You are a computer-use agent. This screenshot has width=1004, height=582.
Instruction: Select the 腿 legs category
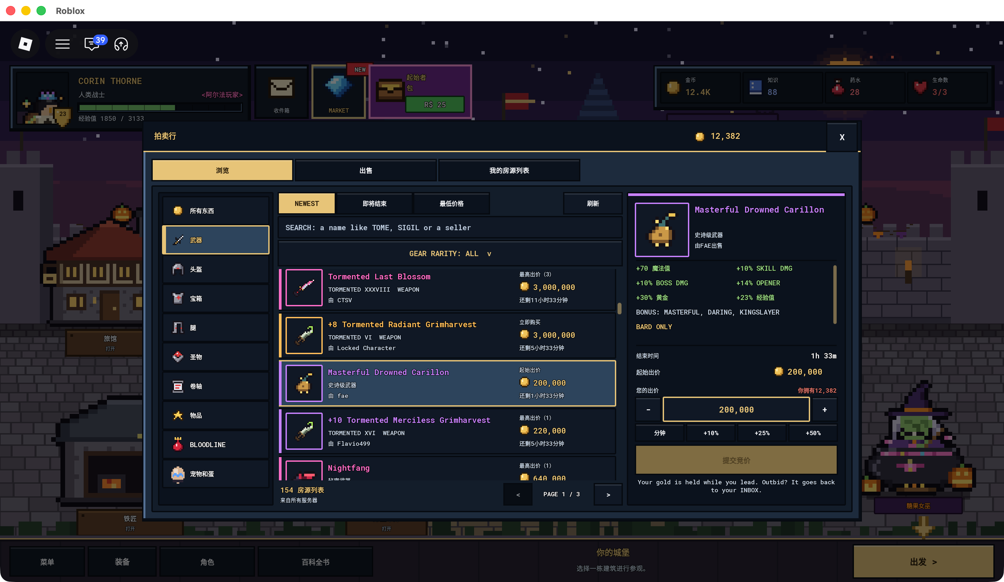click(x=215, y=328)
